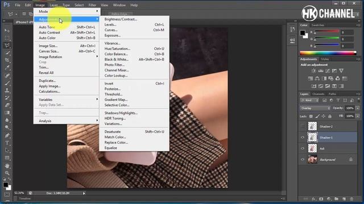Image resolution: width=364 pixels, height=204 pixels.
Task: Open the Opacity slider dropdown arrow
Action: (358, 108)
